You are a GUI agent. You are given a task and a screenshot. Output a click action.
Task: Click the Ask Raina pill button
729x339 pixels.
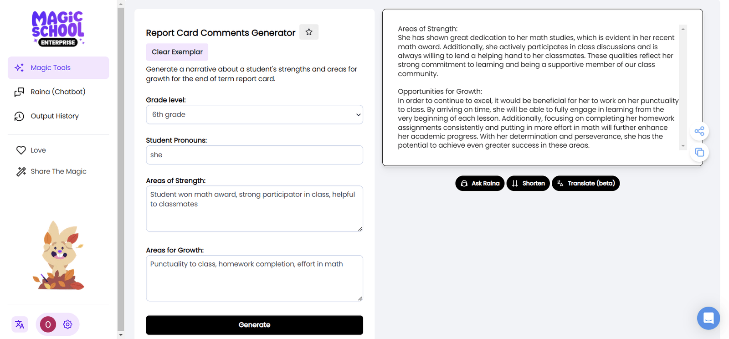pos(479,183)
